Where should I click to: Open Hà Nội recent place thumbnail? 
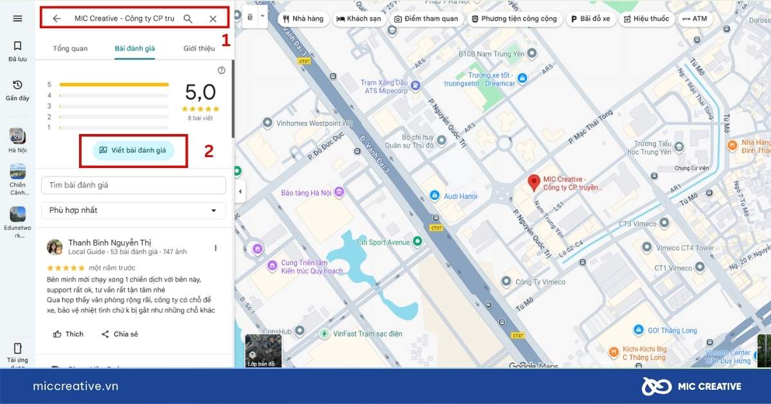coord(17,140)
